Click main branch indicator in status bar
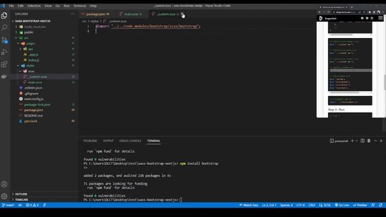386x217 pixels. [8, 205]
